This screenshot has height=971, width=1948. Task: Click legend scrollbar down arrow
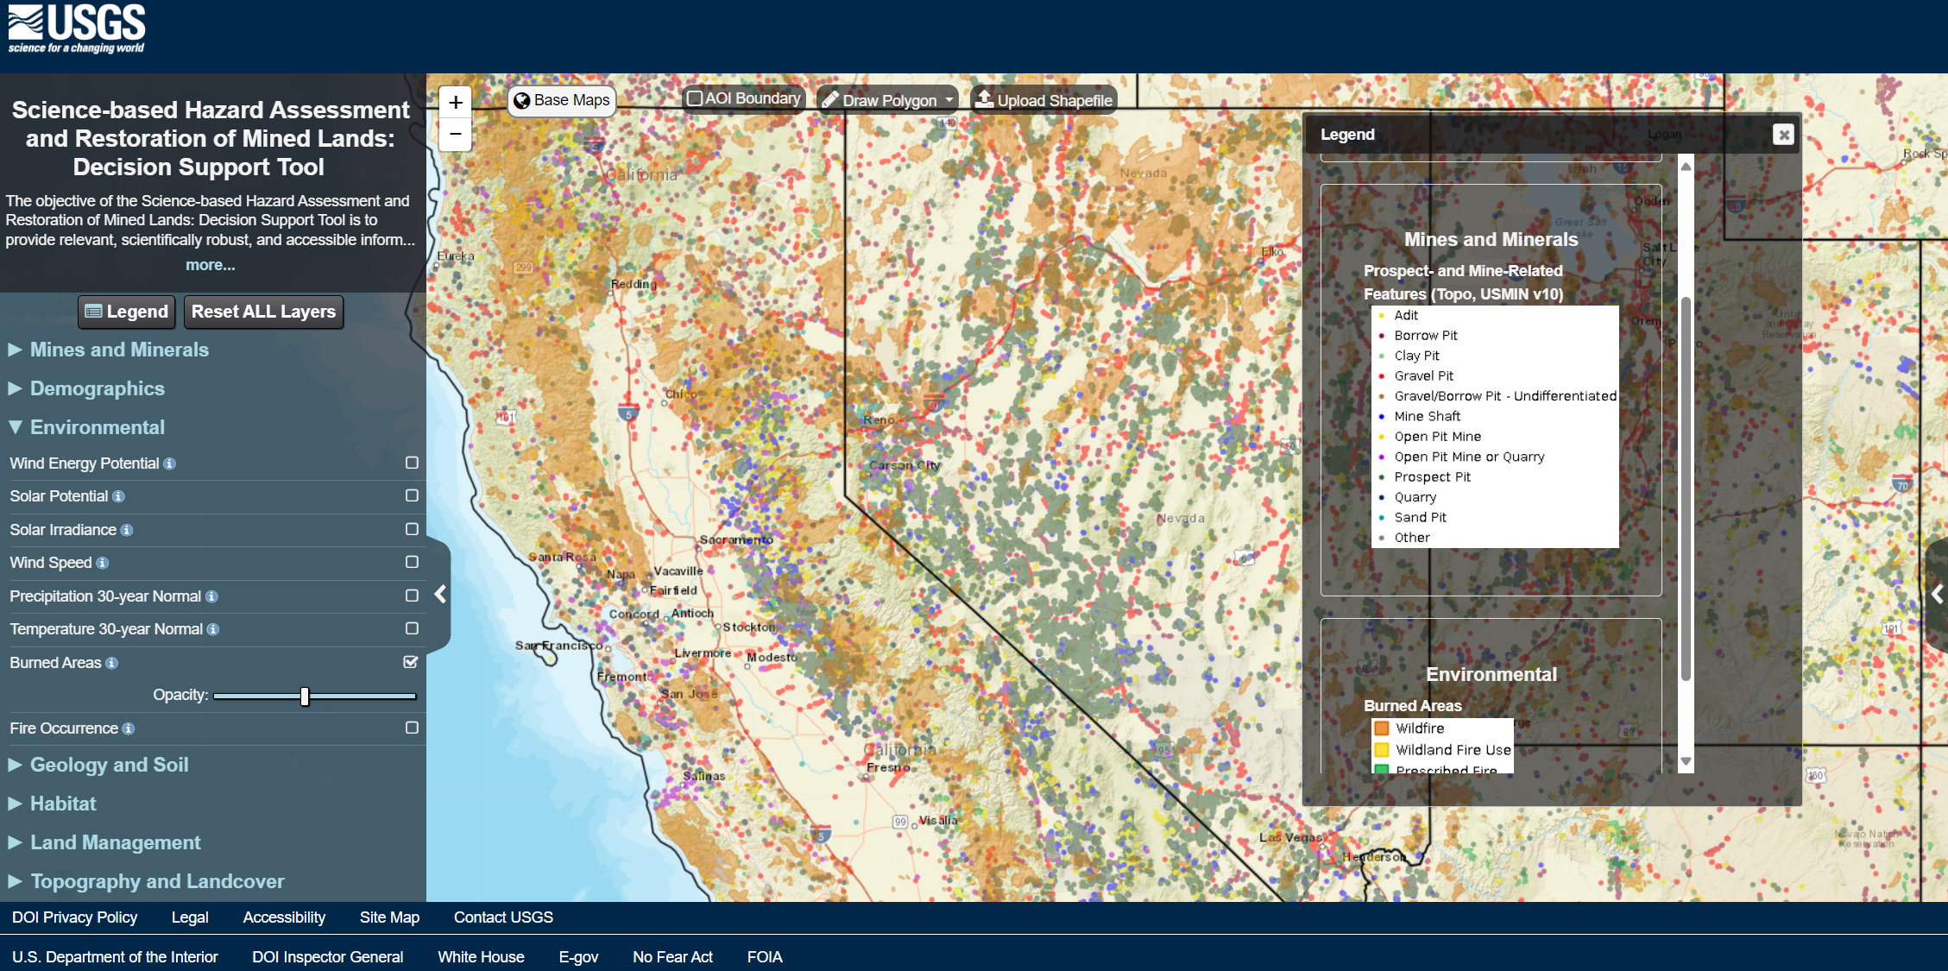1686,761
